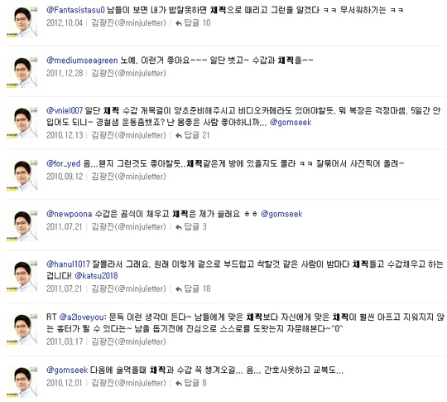Open the @Fantasistasu0 mention link

(75, 10)
